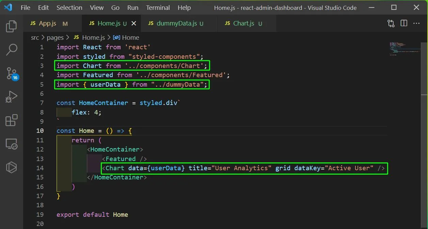
Task: Click line number 14 in gutter
Action: 40,168
